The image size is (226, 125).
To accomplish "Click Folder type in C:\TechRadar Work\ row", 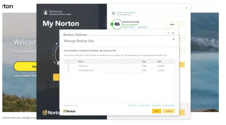I will pyautogui.click(x=144, y=70).
